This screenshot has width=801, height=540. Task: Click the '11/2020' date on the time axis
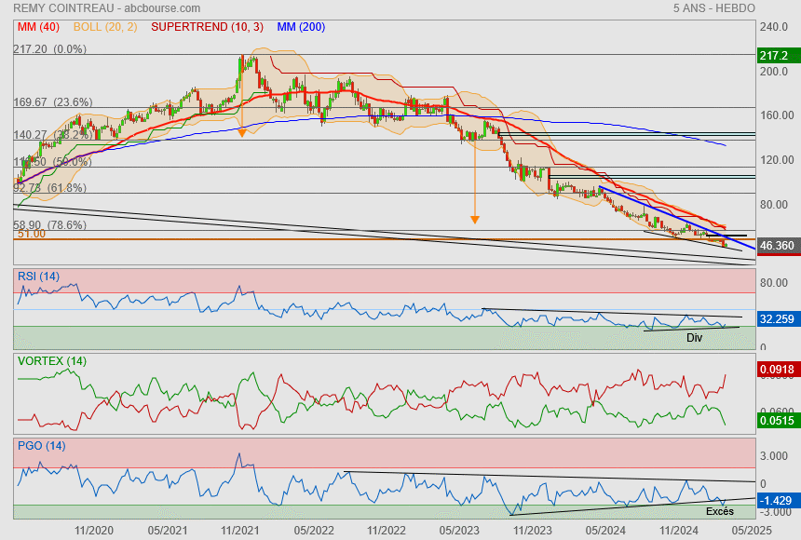[94, 531]
